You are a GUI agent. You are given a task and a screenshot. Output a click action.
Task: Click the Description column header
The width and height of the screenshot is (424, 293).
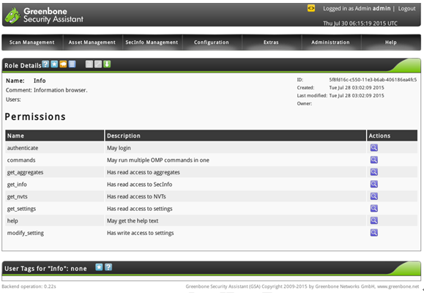point(236,136)
